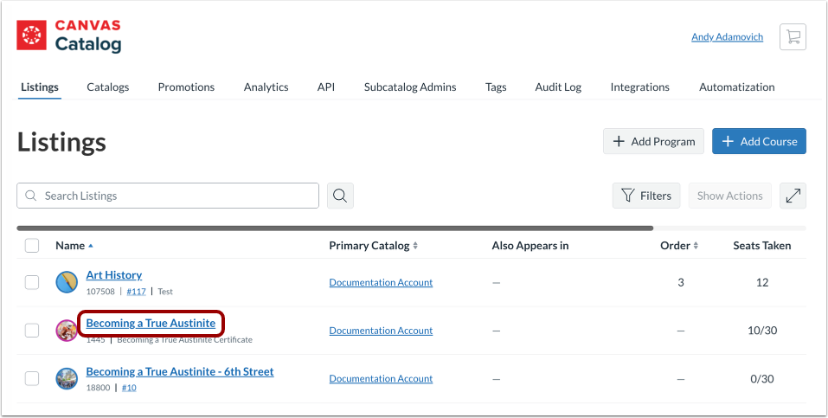Open Documentation Account link in Art History row
This screenshot has width=828, height=418.
tap(381, 282)
